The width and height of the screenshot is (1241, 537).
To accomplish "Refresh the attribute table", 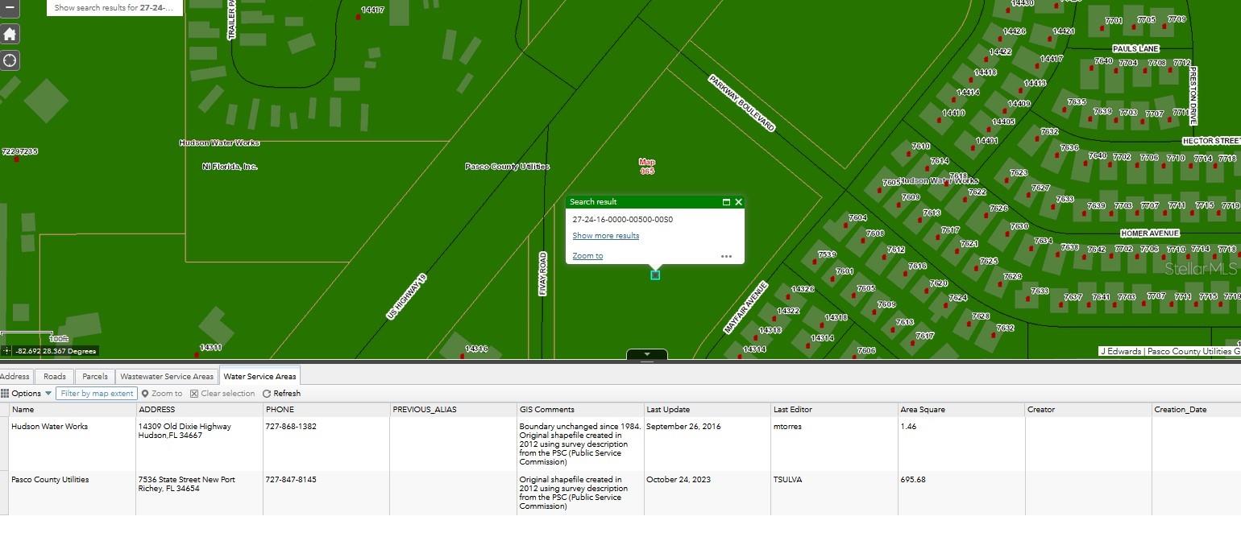I will (x=281, y=394).
